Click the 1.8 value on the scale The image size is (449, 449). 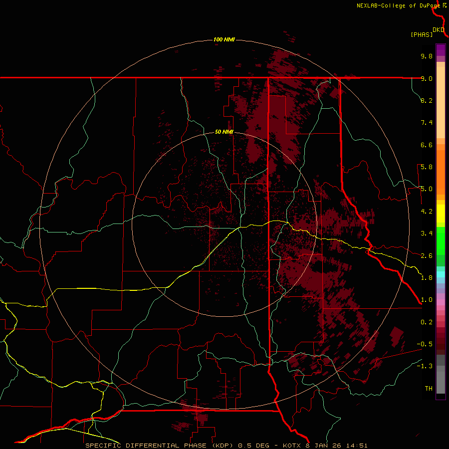click(x=427, y=278)
